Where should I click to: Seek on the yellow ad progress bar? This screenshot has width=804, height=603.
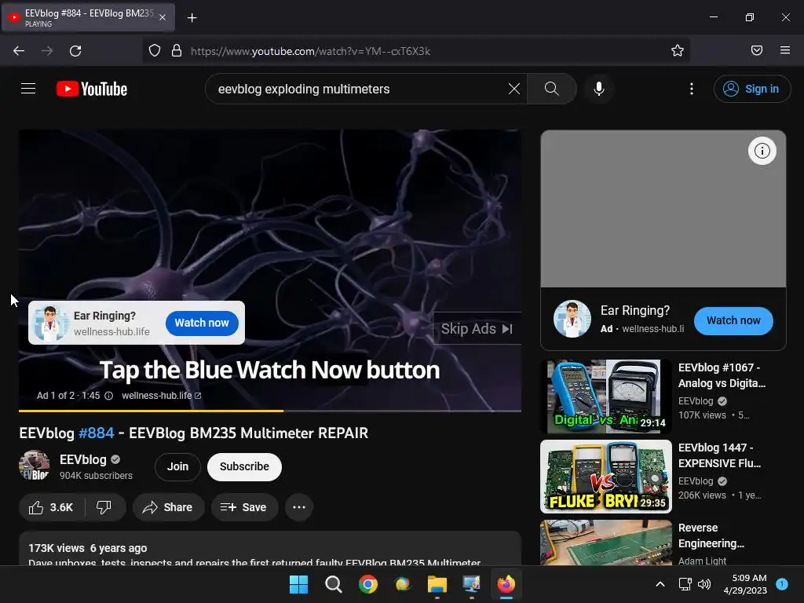tap(270, 411)
